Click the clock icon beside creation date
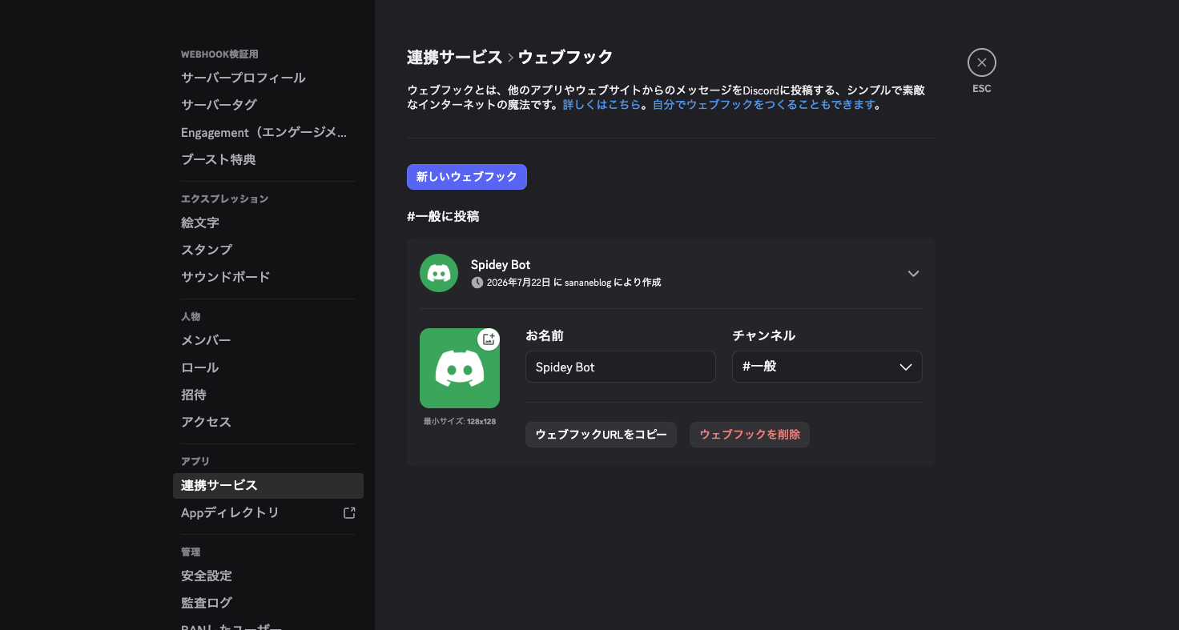This screenshot has height=630, width=1179. 477,283
